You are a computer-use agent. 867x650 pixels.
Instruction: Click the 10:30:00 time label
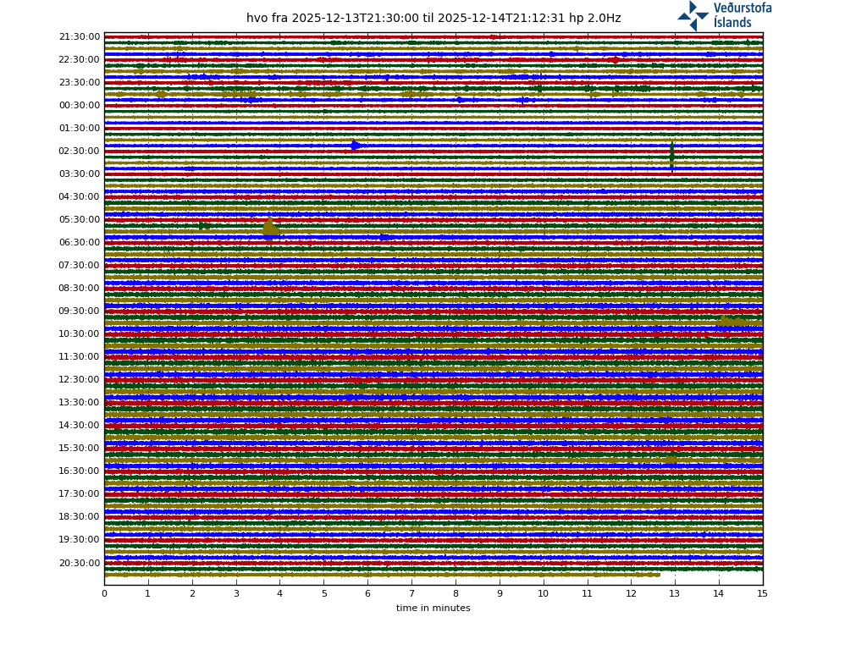pos(80,334)
